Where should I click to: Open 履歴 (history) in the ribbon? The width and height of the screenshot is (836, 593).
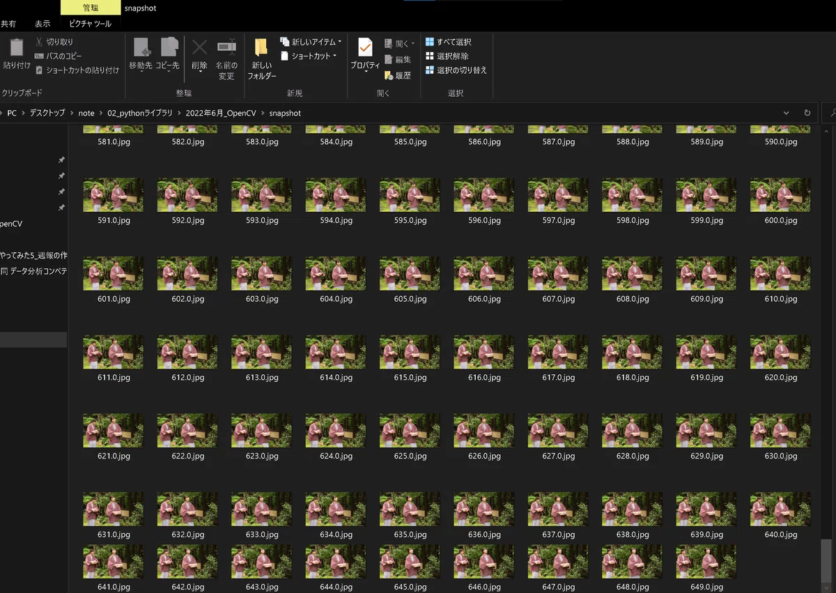(398, 75)
